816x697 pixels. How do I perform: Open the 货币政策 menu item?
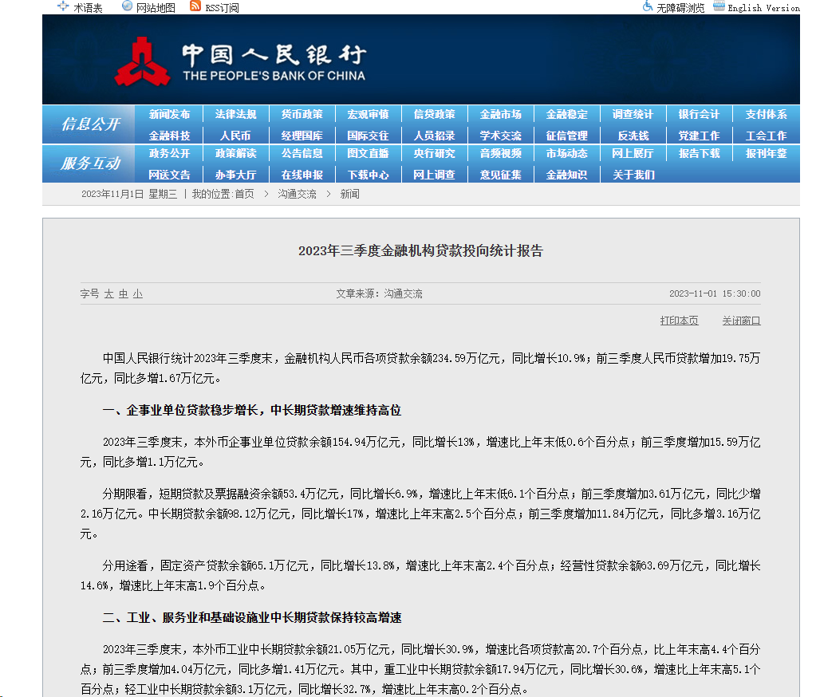[x=302, y=115]
